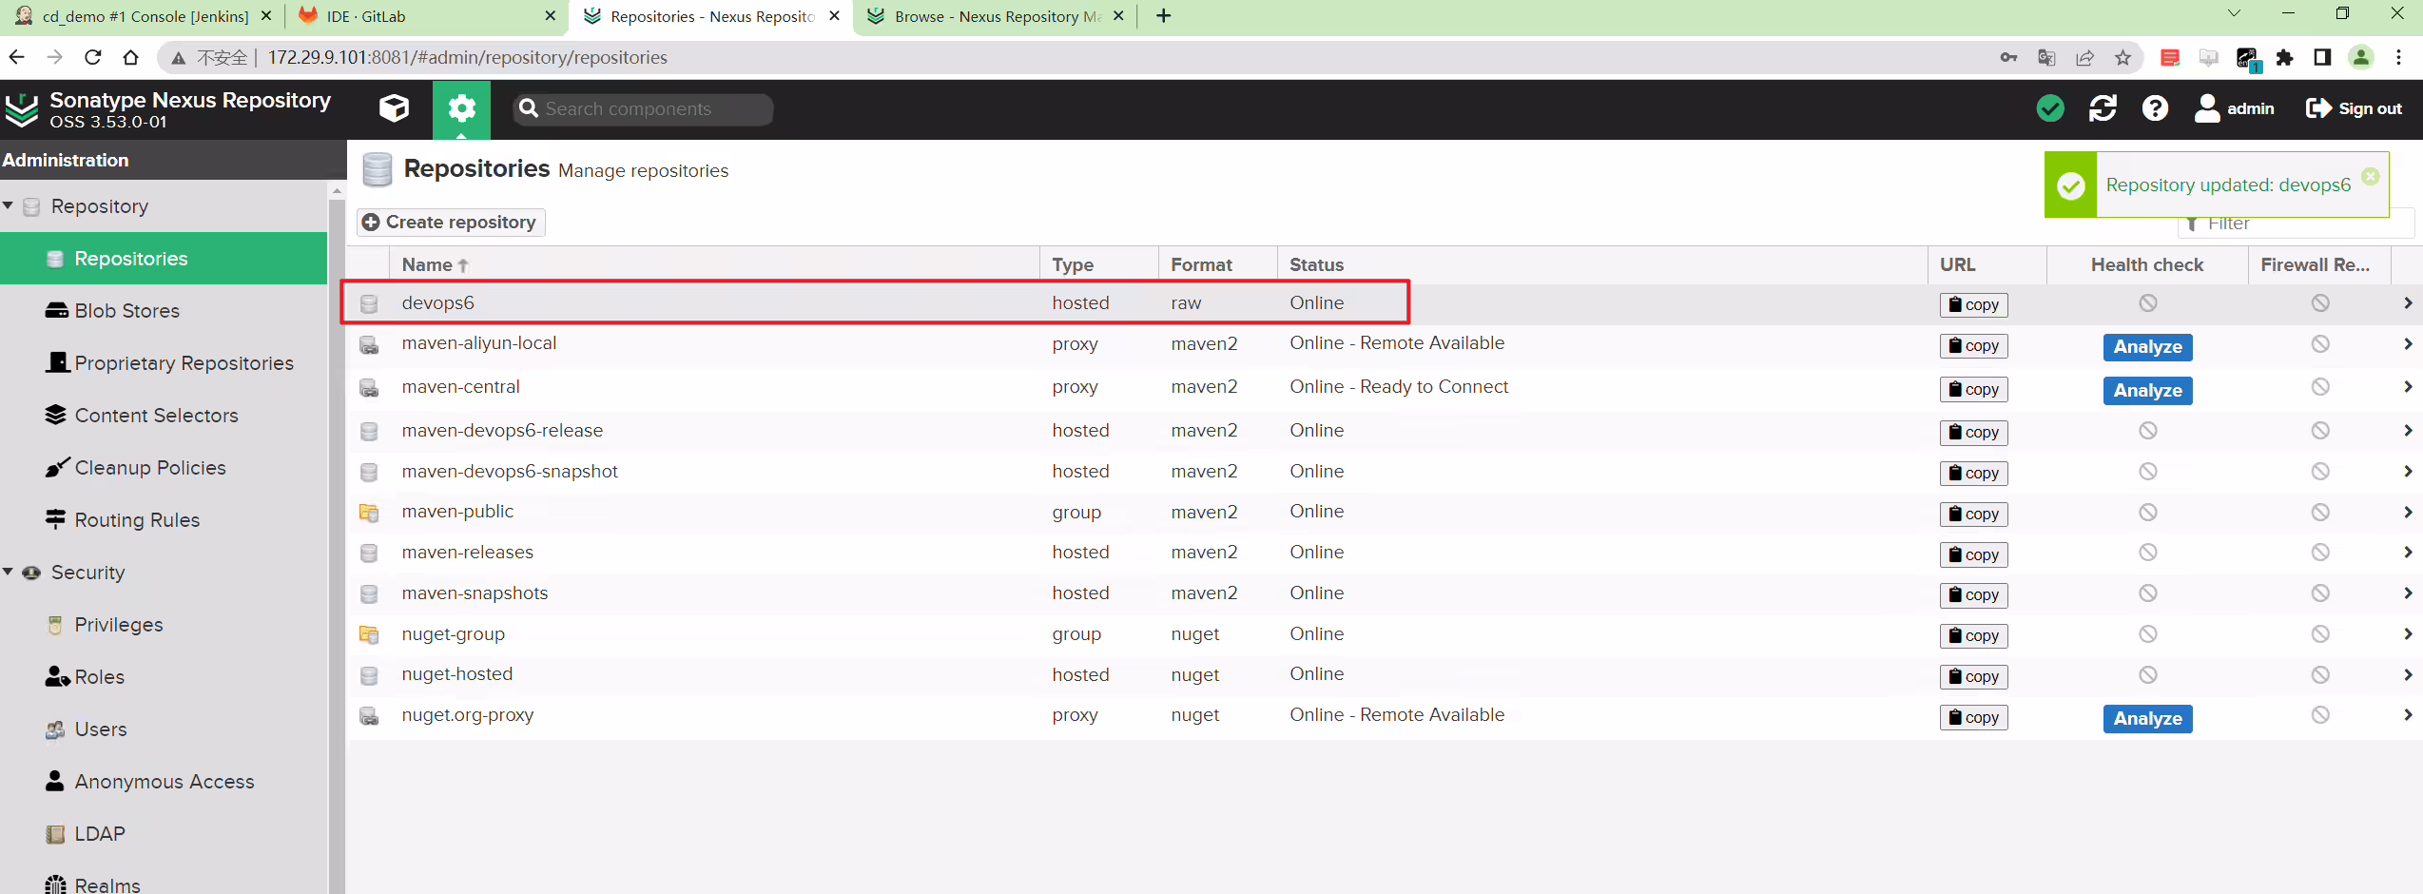Copy URL of maven-central repository
The height and width of the screenshot is (894, 2423).
tap(1973, 389)
